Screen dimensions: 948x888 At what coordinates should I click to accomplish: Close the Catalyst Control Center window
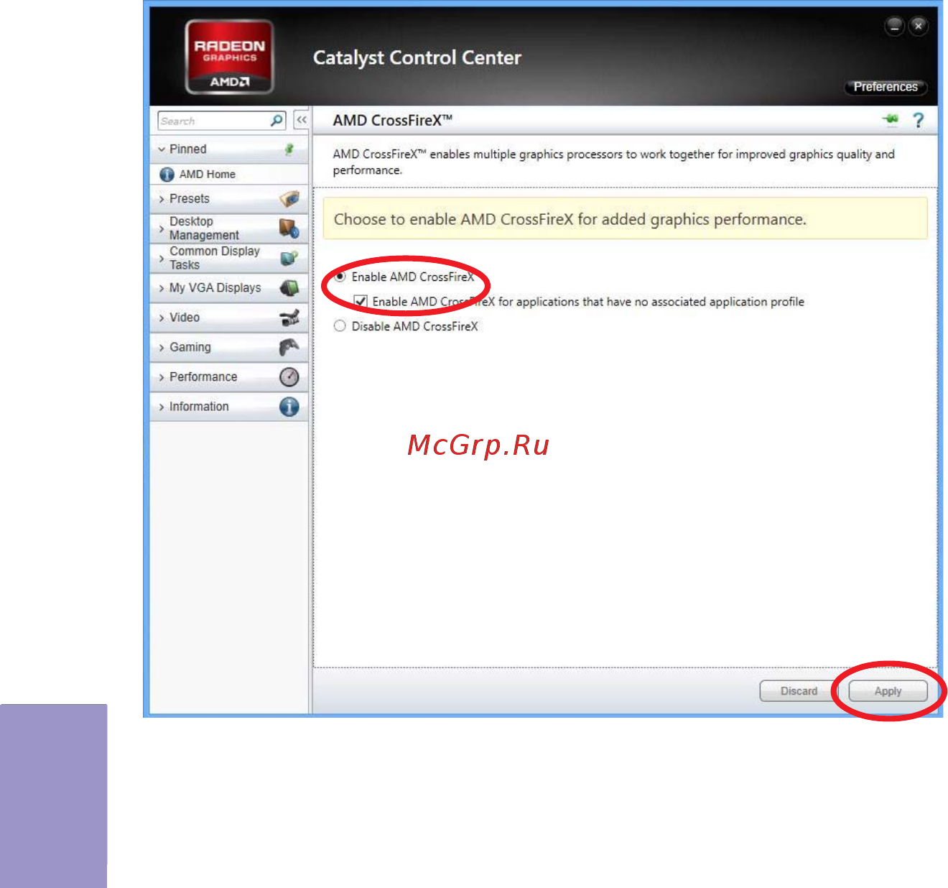[x=919, y=27]
